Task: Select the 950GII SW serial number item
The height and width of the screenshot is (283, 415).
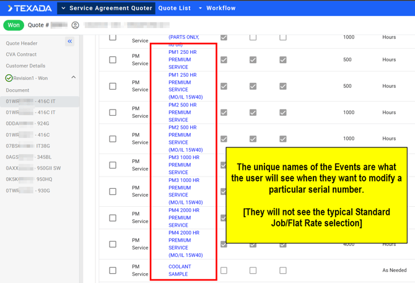Action: point(33,168)
